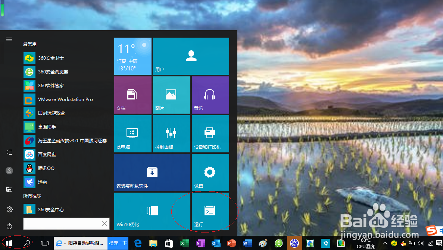Open the 音乐 tile
Image resolution: width=443 pixels, height=250 pixels.
click(x=210, y=95)
